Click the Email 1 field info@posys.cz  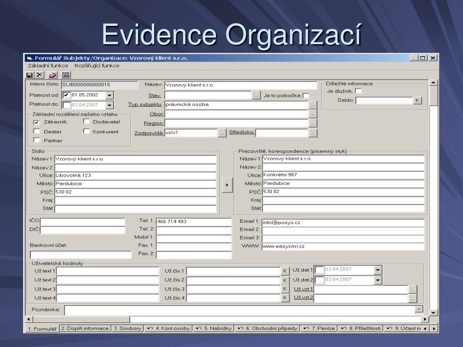pos(343,223)
